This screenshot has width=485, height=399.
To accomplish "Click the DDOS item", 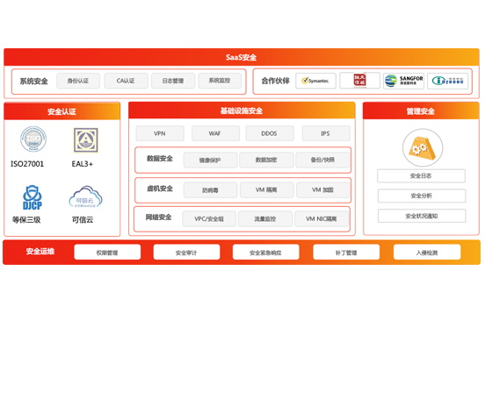I will pos(270,133).
